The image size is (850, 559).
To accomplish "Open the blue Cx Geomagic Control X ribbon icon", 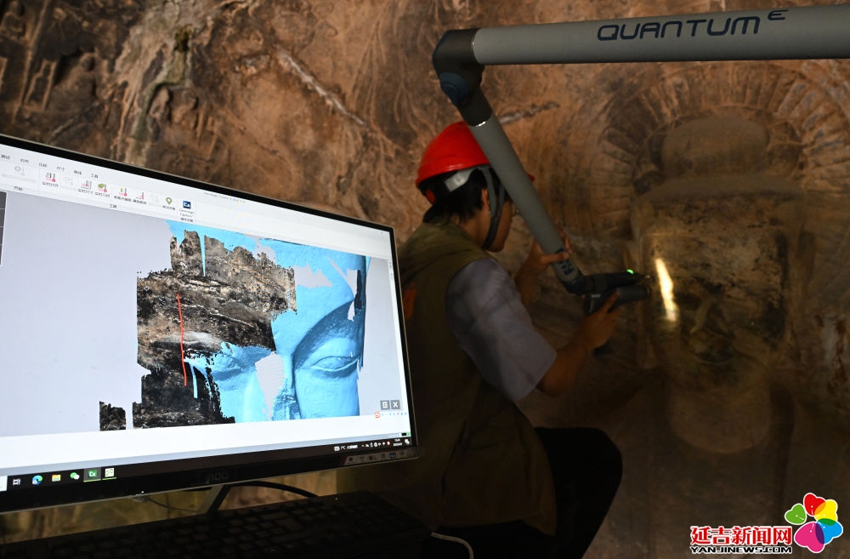I will tap(186, 205).
